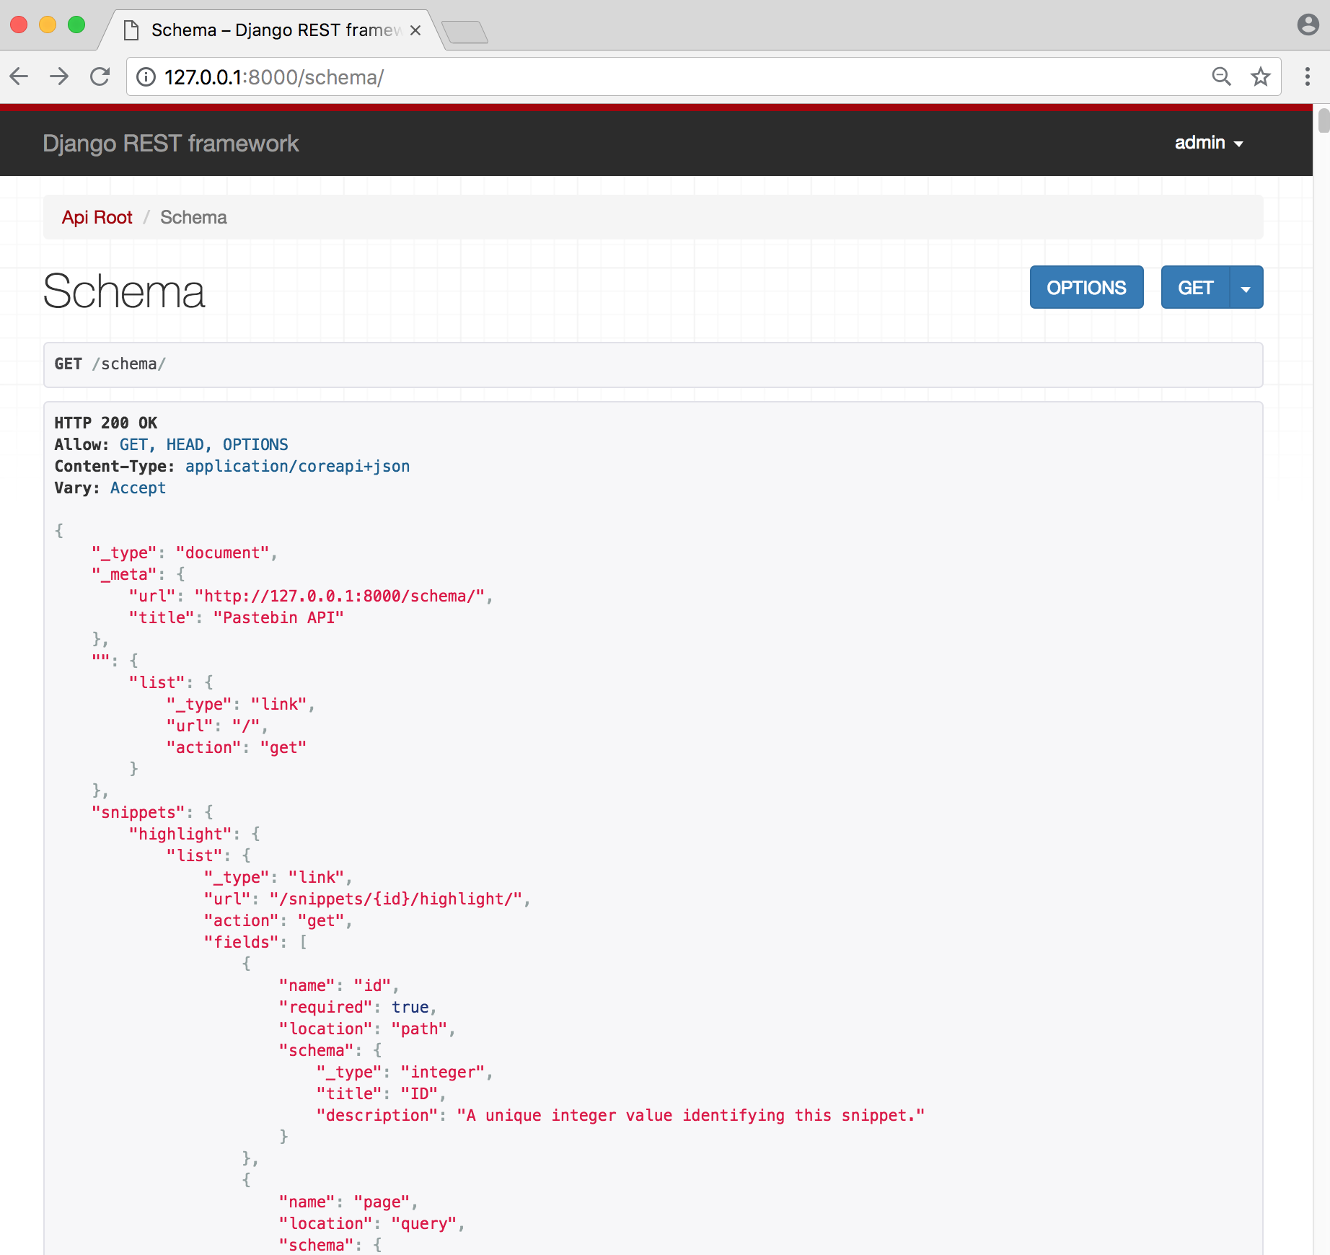Click the browser forward arrow
This screenshot has width=1330, height=1255.
pos(60,76)
